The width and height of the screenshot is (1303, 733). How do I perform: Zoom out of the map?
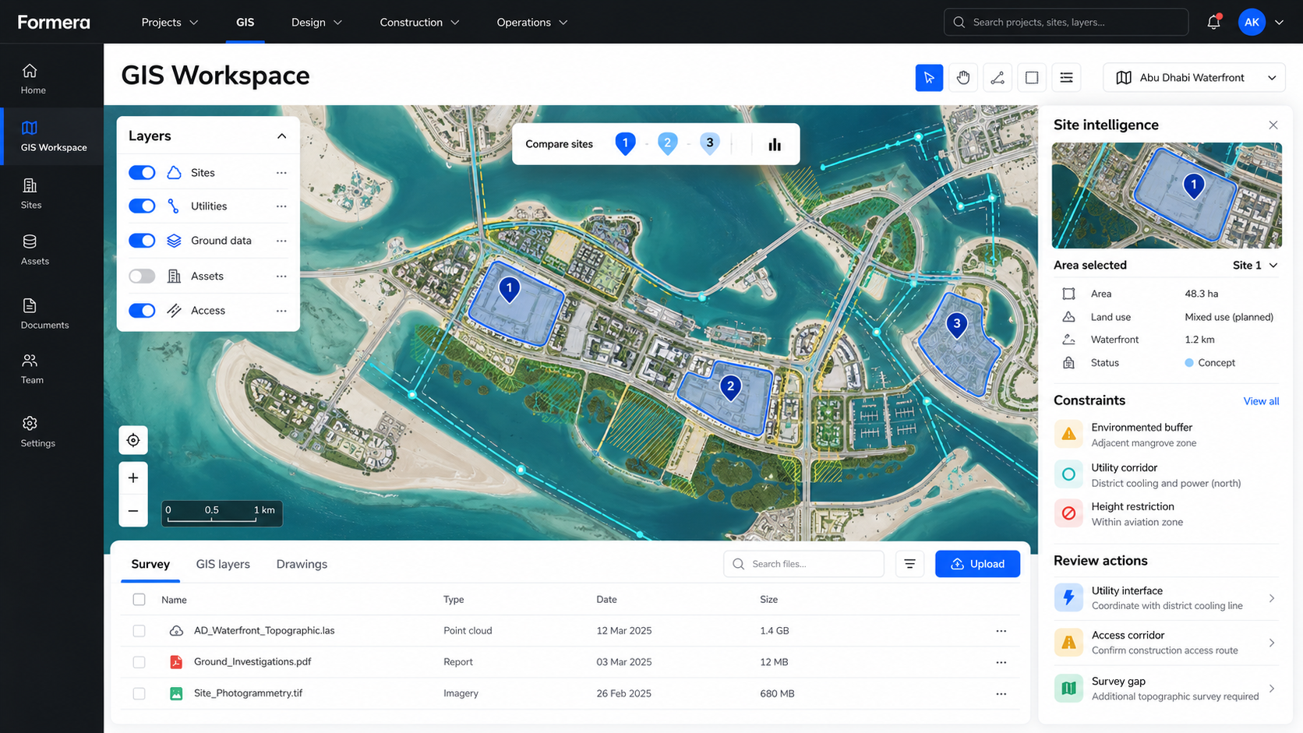tap(133, 511)
